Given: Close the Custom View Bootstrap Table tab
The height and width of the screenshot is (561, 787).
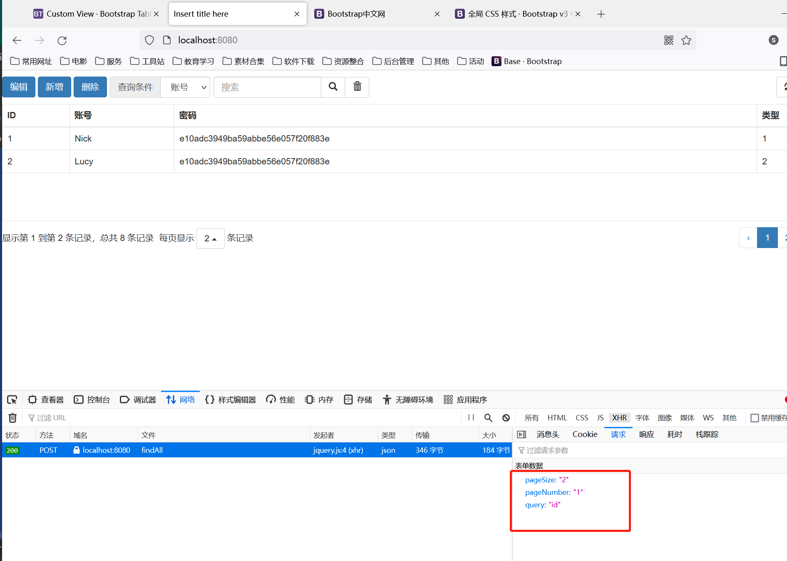Looking at the screenshot, I should [x=156, y=14].
